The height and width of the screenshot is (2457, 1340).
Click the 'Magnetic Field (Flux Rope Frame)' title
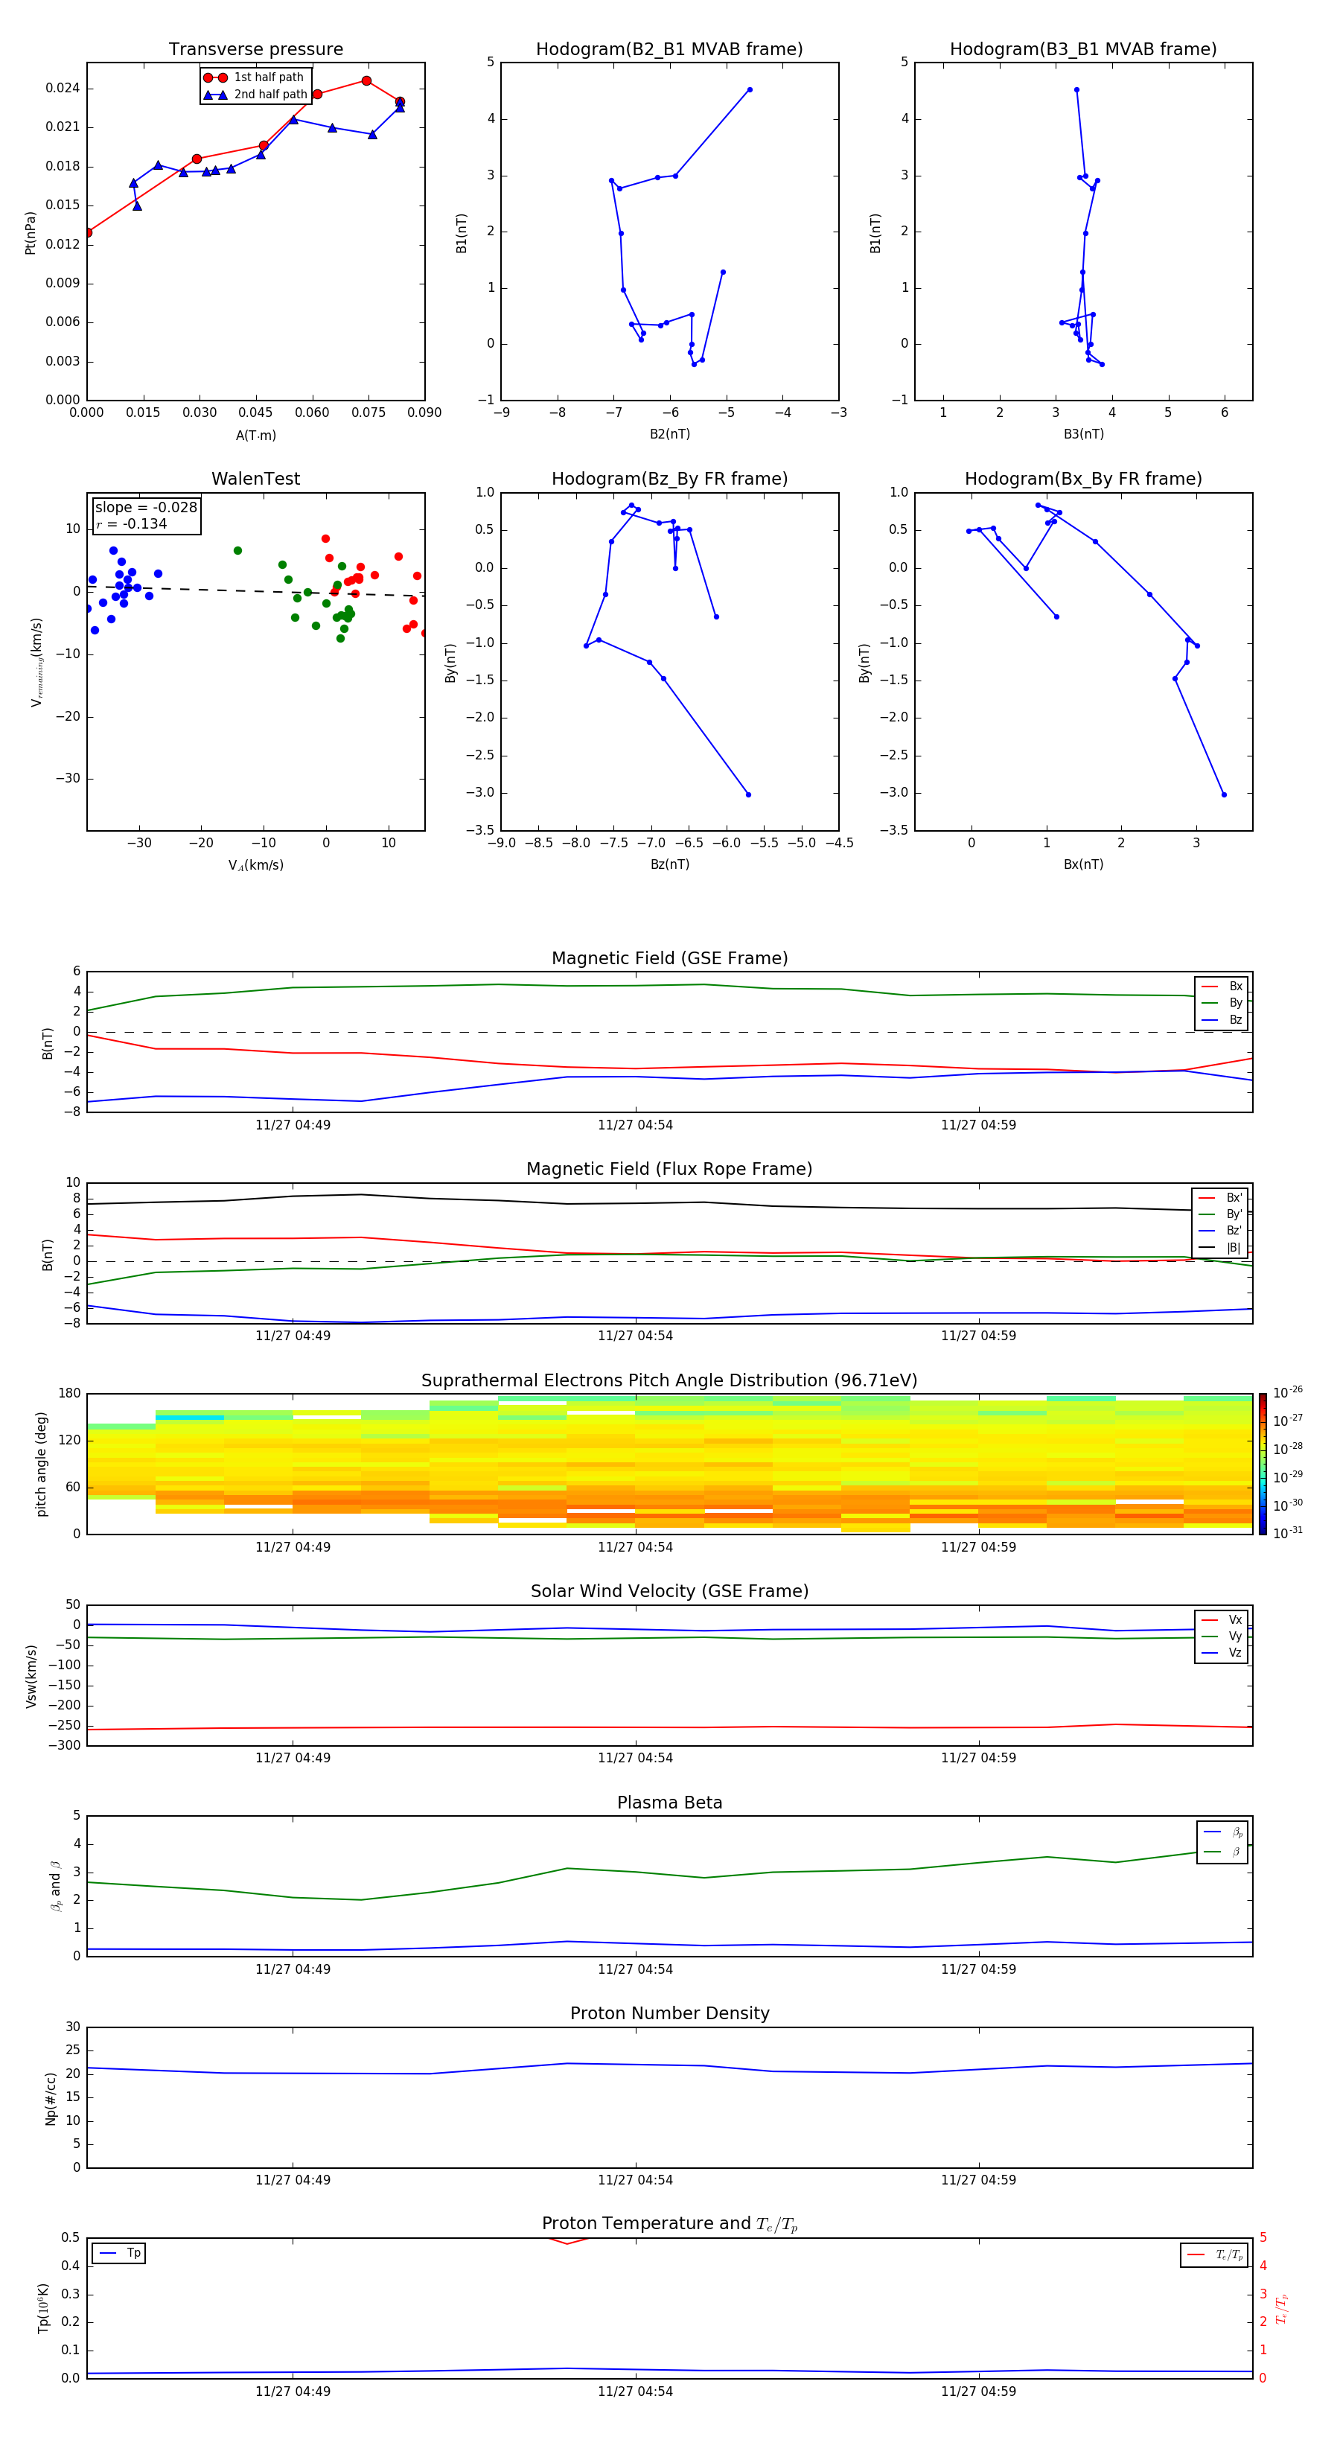click(669, 1170)
